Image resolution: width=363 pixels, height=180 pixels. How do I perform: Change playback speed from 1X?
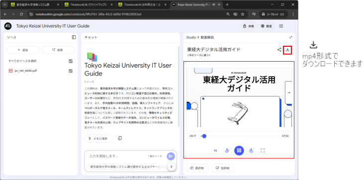(x=215, y=151)
